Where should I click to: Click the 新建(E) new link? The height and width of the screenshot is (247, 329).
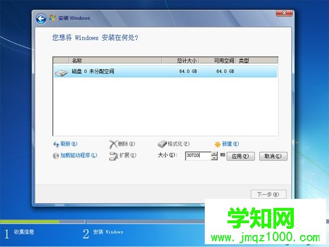coord(230,144)
